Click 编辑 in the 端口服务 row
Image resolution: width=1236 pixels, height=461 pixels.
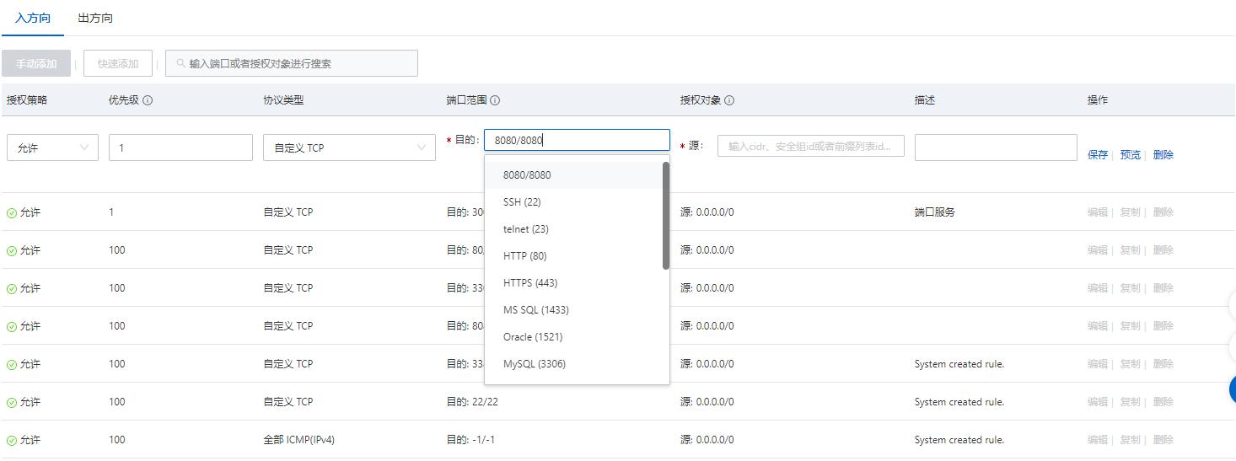point(1098,212)
